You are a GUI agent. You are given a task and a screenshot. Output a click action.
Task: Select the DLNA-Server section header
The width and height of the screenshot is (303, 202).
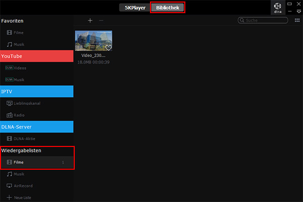tap(37, 127)
